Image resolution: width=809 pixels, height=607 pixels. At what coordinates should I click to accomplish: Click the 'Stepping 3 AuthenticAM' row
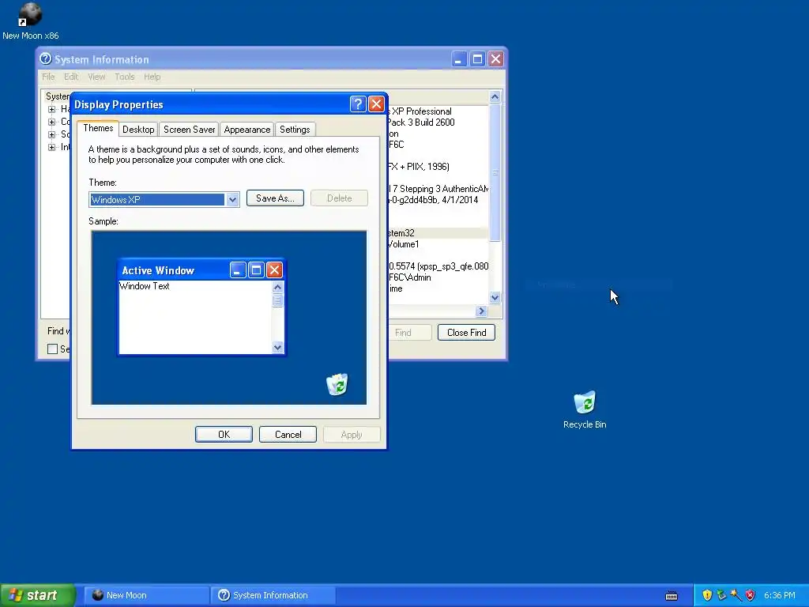pos(438,189)
